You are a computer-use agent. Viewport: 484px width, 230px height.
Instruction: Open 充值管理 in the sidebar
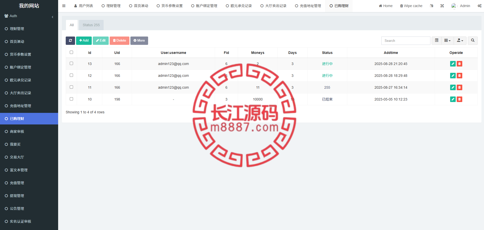pyautogui.click(x=29, y=183)
